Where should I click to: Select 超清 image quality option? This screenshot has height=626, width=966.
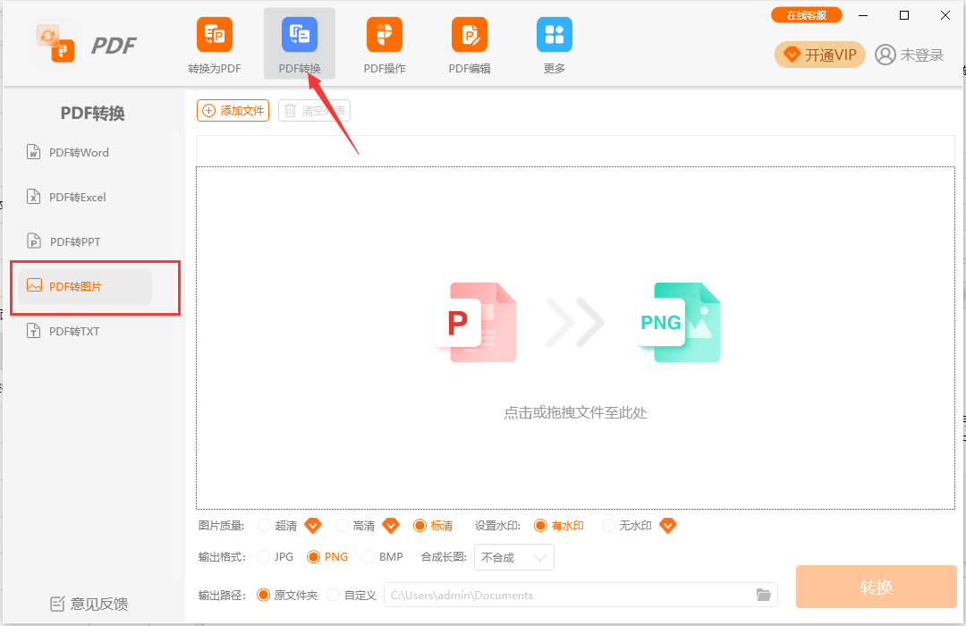click(264, 526)
